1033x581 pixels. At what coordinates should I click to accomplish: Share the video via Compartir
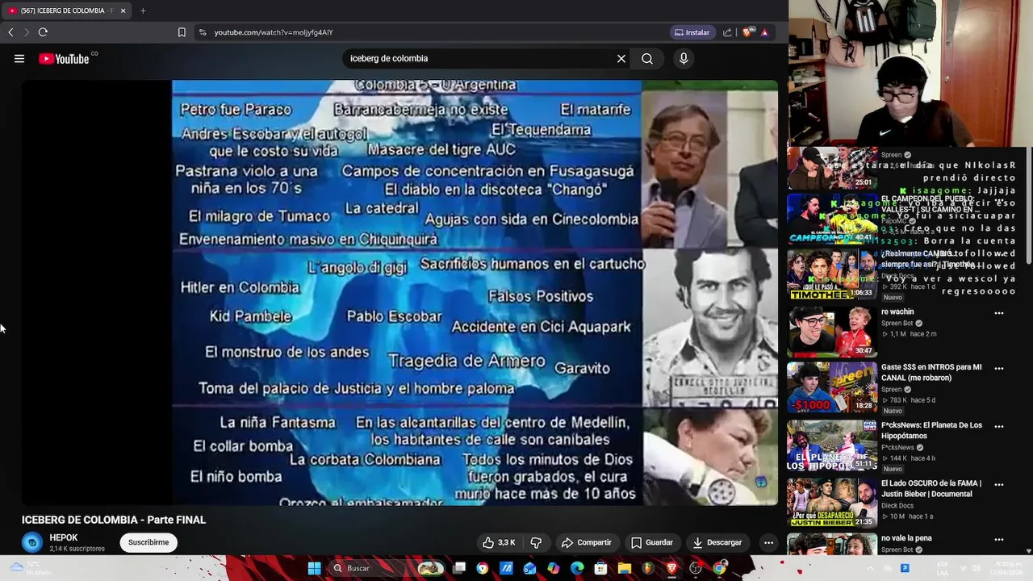click(587, 542)
